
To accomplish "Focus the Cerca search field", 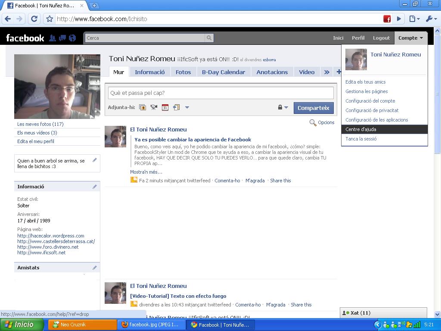I will (145, 38).
